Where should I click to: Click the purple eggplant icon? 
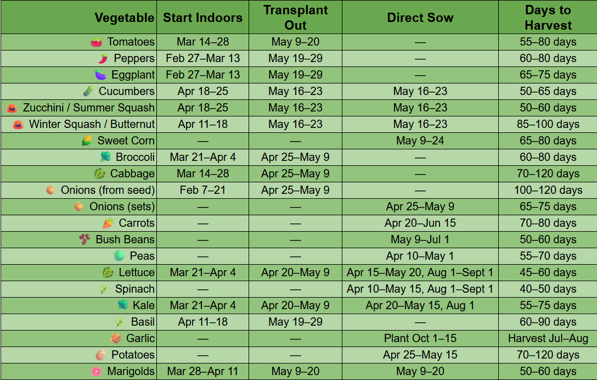tap(100, 75)
